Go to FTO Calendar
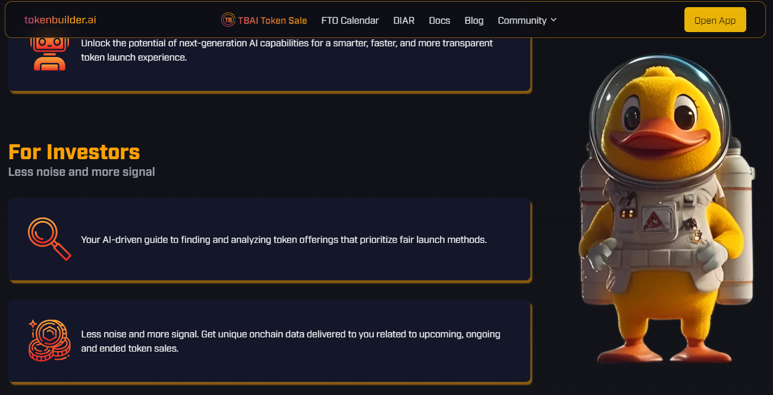The width and height of the screenshot is (773, 395). (350, 20)
